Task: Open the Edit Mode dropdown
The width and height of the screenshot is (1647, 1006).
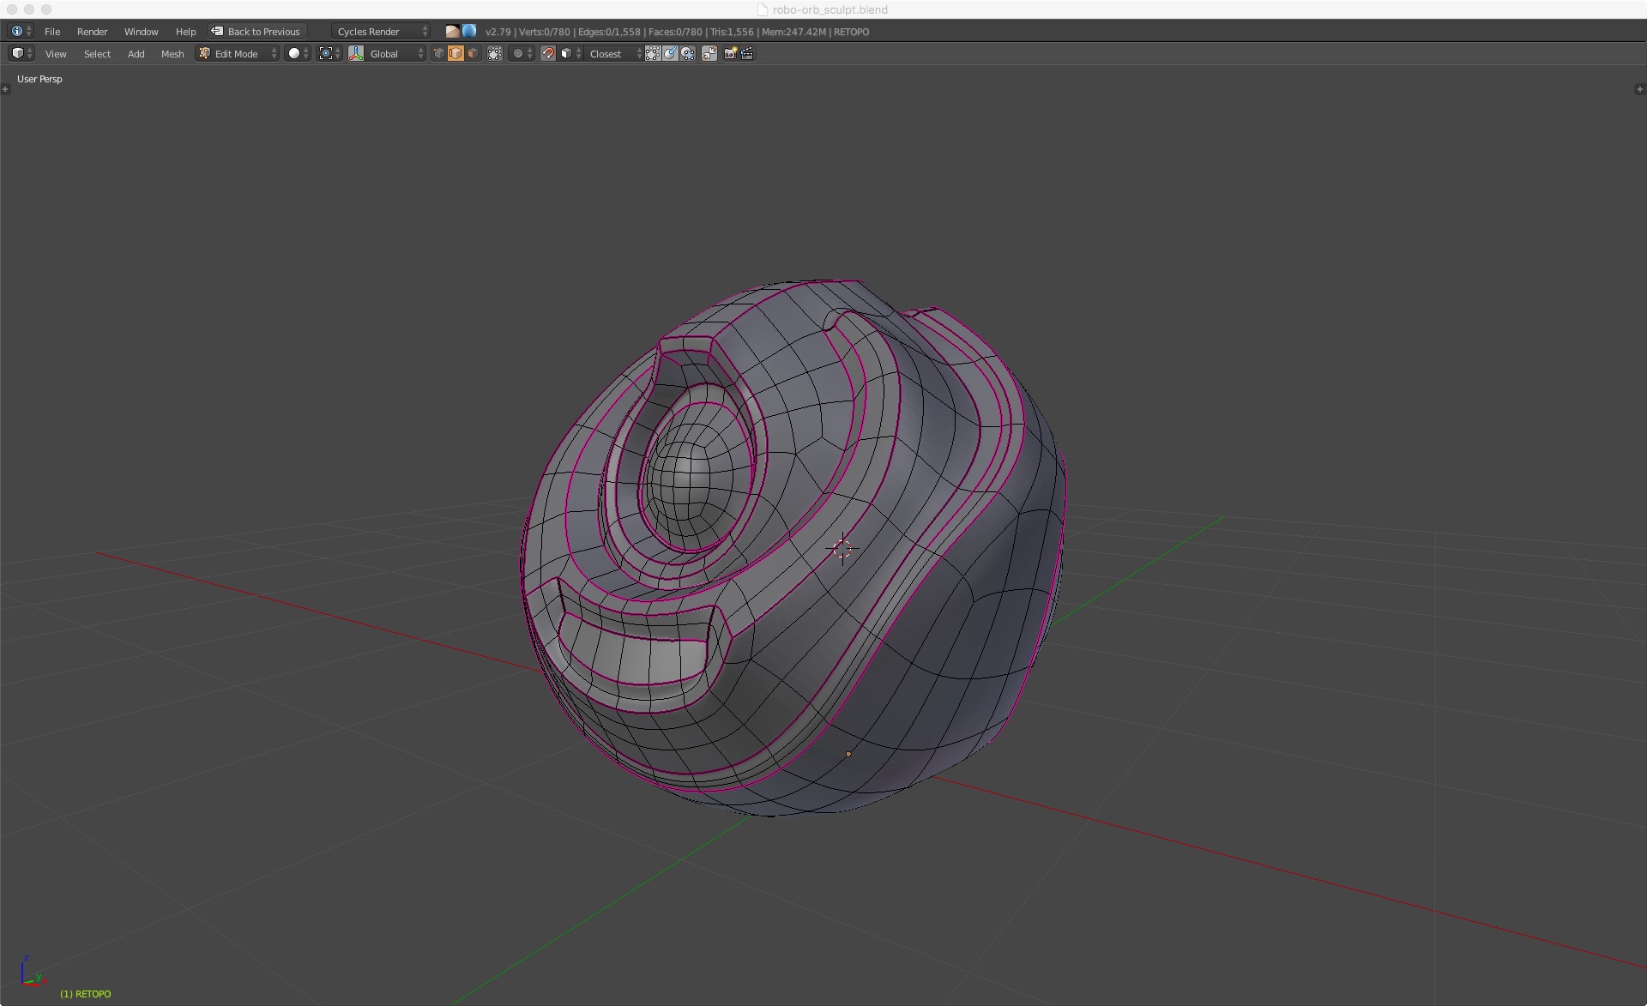Action: pyautogui.click(x=238, y=53)
